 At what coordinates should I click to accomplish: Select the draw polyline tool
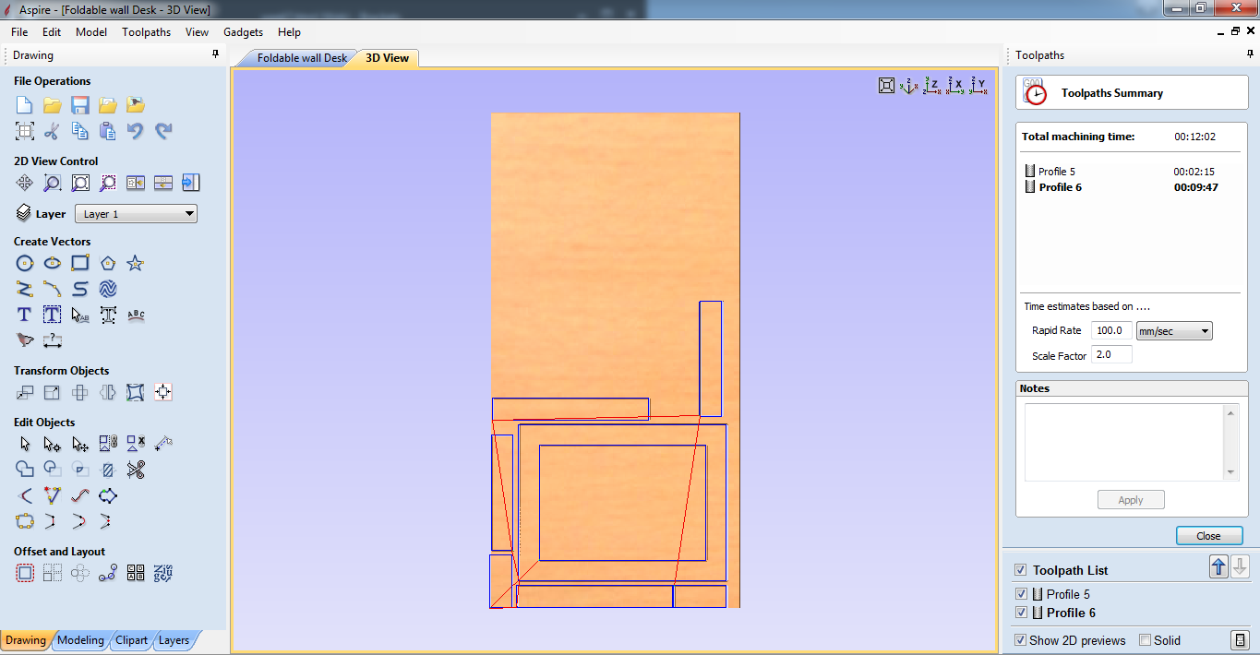(25, 289)
